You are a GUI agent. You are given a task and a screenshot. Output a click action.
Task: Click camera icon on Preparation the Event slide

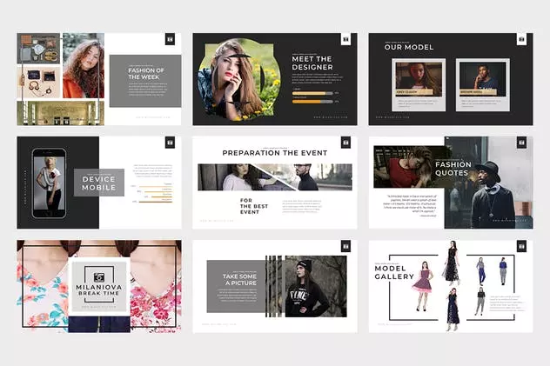click(345, 143)
